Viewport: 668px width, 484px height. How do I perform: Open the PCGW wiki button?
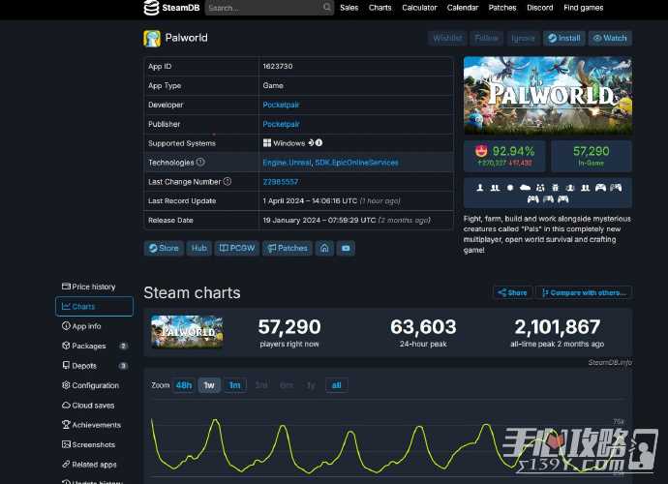[x=237, y=248]
